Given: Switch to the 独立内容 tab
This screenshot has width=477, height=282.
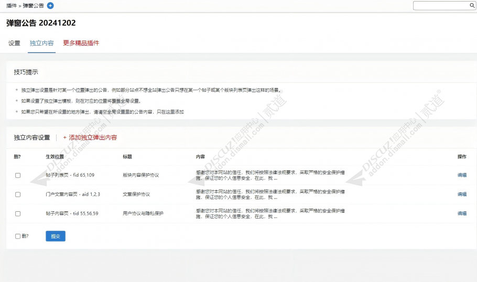Looking at the screenshot, I should pos(41,43).
